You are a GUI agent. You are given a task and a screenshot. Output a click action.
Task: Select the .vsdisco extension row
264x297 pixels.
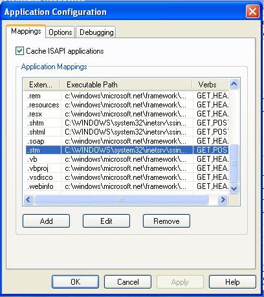[x=127, y=177]
